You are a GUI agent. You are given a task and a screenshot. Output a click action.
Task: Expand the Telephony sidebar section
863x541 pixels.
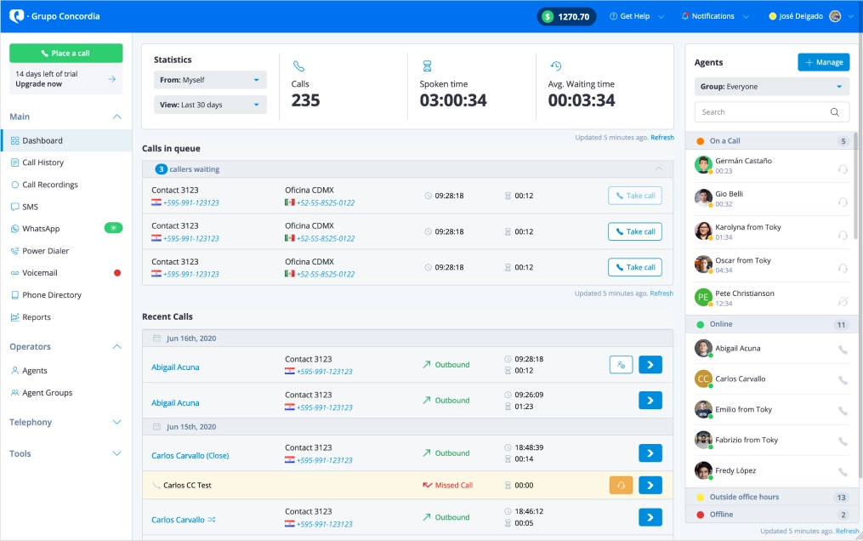click(65, 422)
